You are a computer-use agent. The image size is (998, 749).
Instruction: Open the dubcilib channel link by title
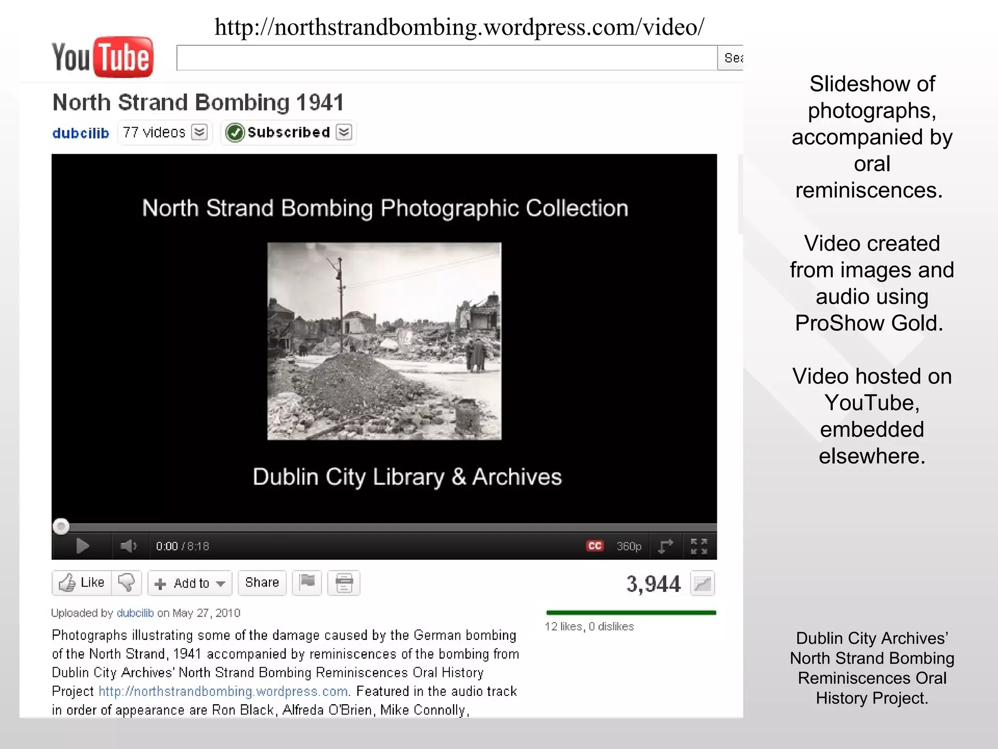point(80,133)
